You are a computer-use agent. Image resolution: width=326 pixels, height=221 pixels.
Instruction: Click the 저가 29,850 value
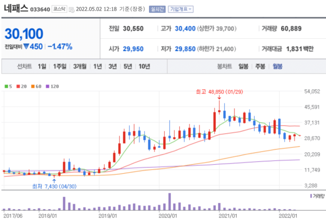click(x=185, y=49)
